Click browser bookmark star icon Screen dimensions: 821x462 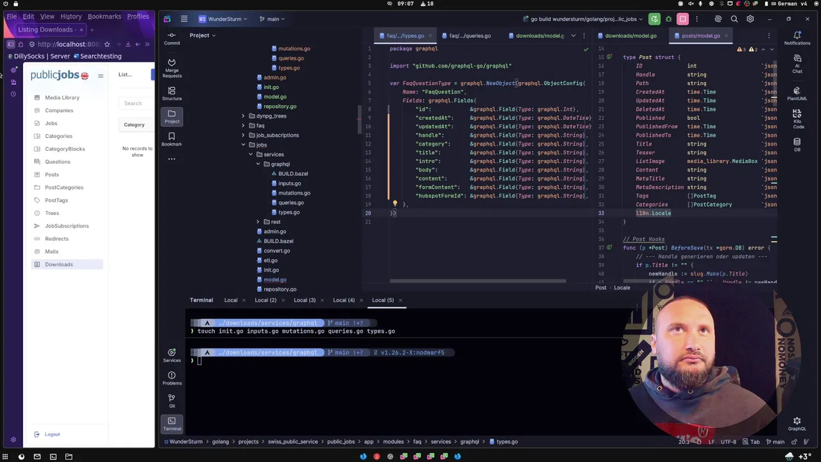(107, 44)
